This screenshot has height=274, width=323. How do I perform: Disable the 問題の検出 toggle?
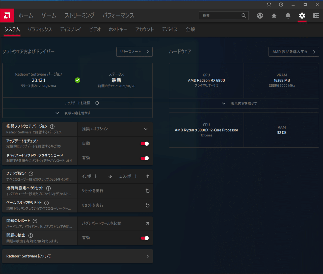pyautogui.click(x=144, y=238)
